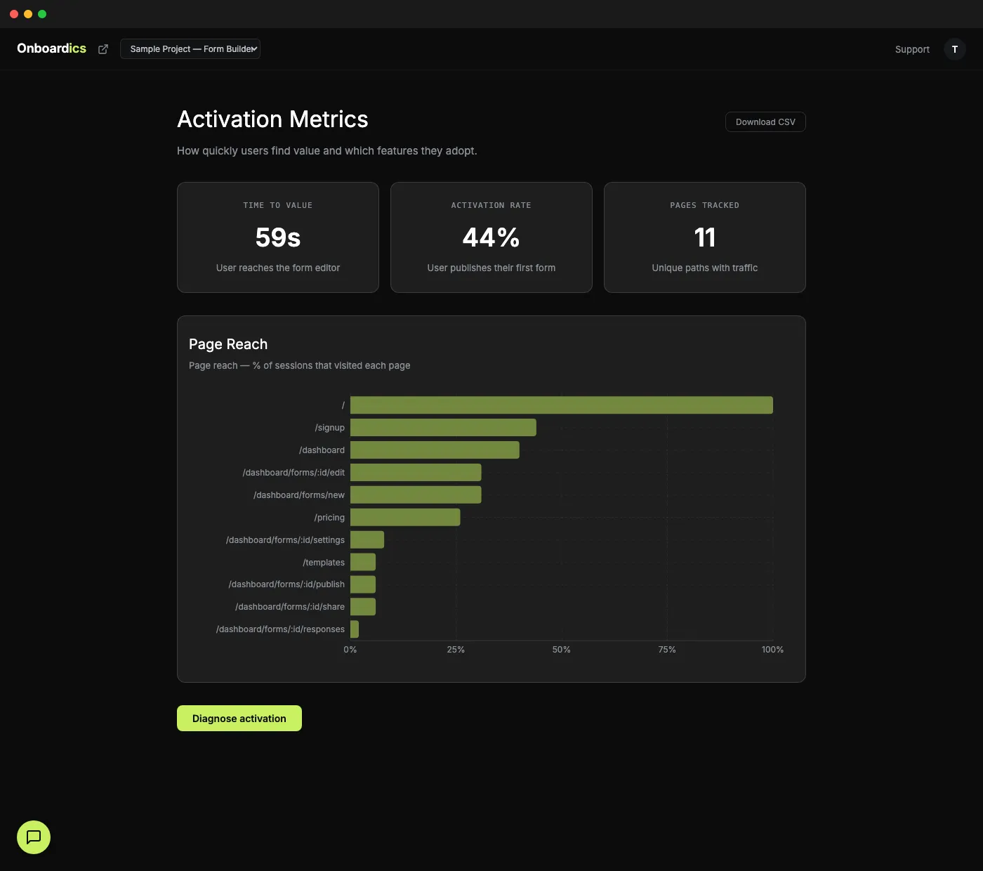Click the /pricing bar in the chart
983x871 pixels.
click(406, 517)
